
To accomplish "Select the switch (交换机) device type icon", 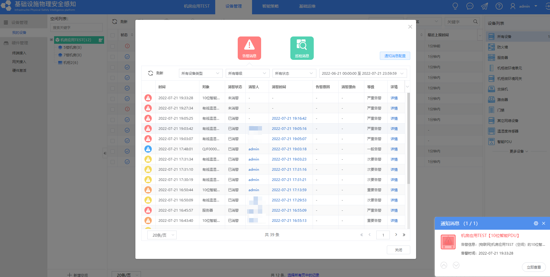I will coord(492,89).
